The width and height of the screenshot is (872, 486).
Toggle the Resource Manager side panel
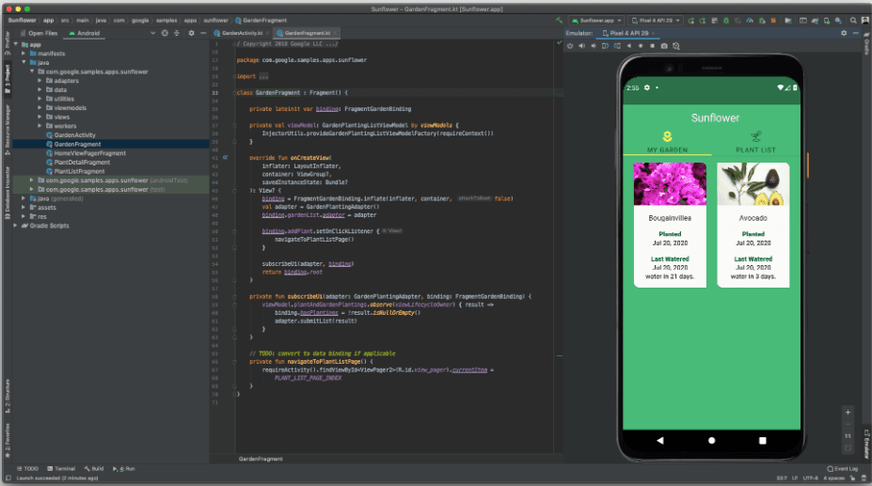(7, 127)
